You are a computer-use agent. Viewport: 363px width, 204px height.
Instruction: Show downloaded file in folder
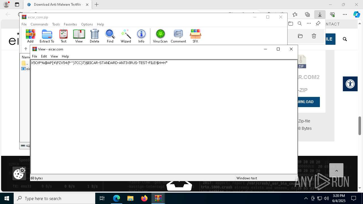[x=300, y=36]
